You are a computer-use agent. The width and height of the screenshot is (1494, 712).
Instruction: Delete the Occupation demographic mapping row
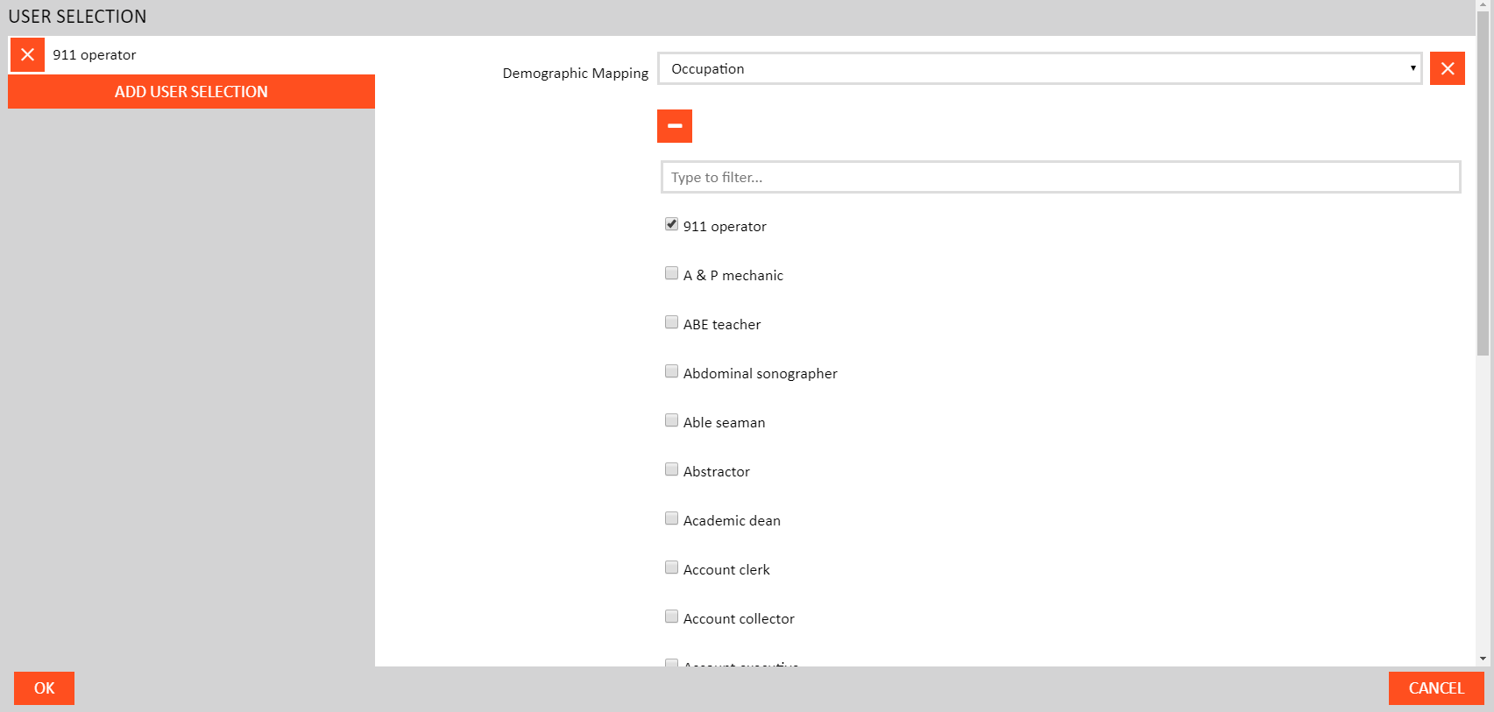1447,68
